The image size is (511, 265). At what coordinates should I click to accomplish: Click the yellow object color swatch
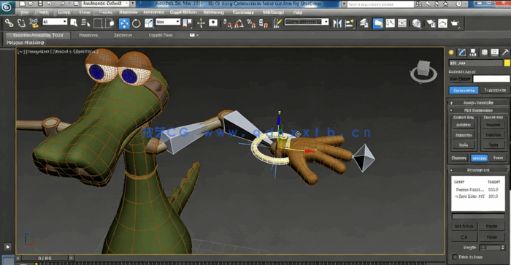point(507,63)
